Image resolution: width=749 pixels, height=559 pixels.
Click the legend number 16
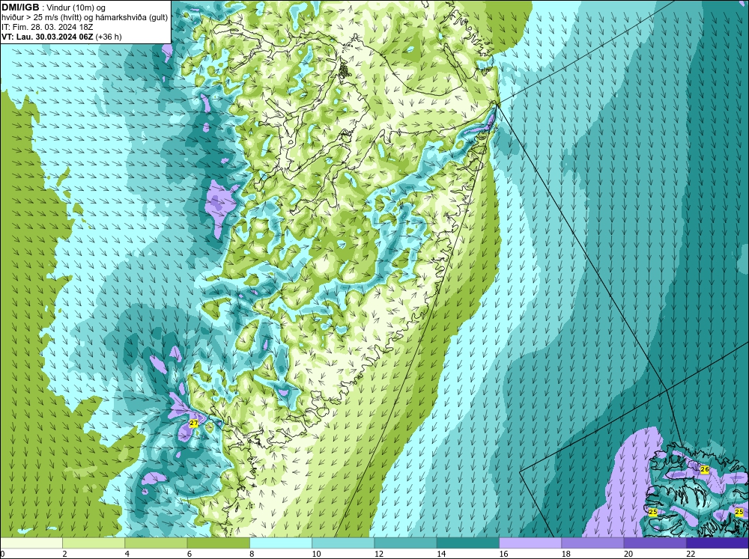[503, 554]
